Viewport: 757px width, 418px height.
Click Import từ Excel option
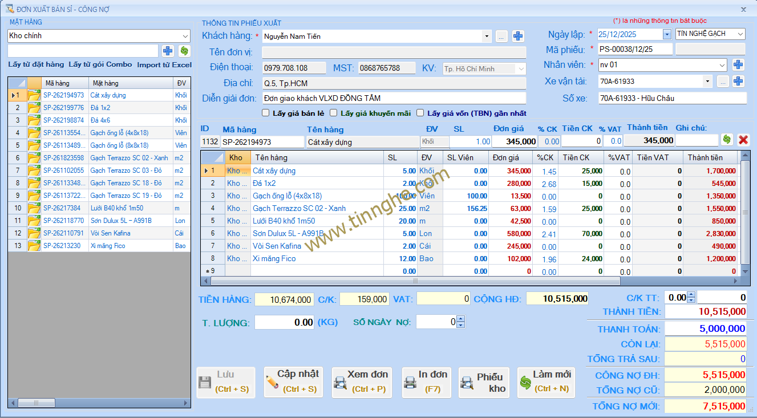[164, 64]
